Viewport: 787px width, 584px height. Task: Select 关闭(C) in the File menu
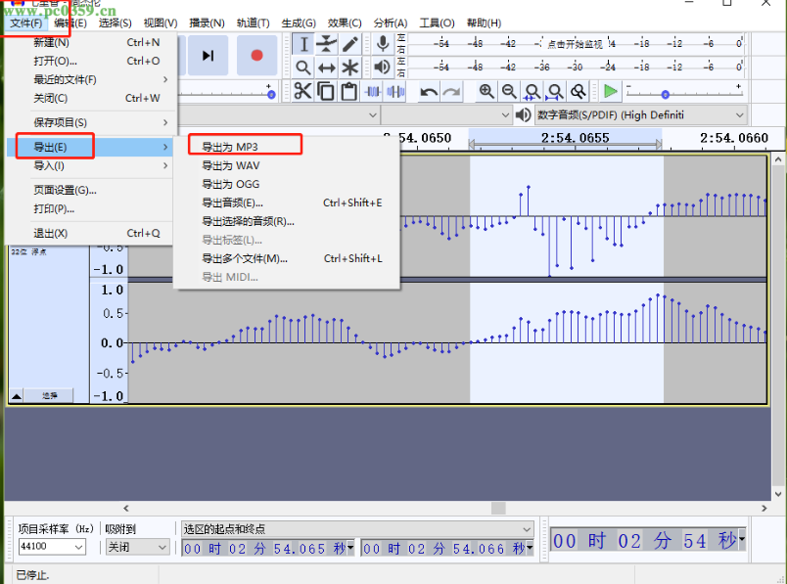coord(92,99)
